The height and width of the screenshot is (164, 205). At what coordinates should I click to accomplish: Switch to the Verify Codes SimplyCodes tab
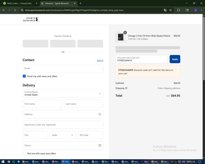(x=19, y=4)
